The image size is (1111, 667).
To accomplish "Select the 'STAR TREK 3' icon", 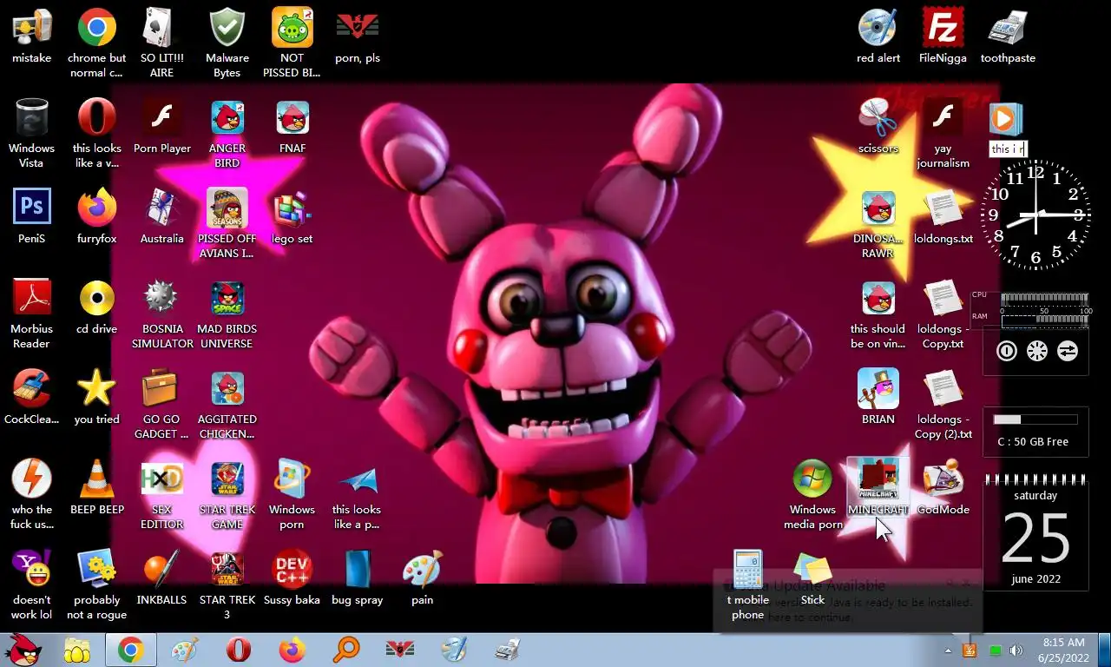I will (x=227, y=585).
